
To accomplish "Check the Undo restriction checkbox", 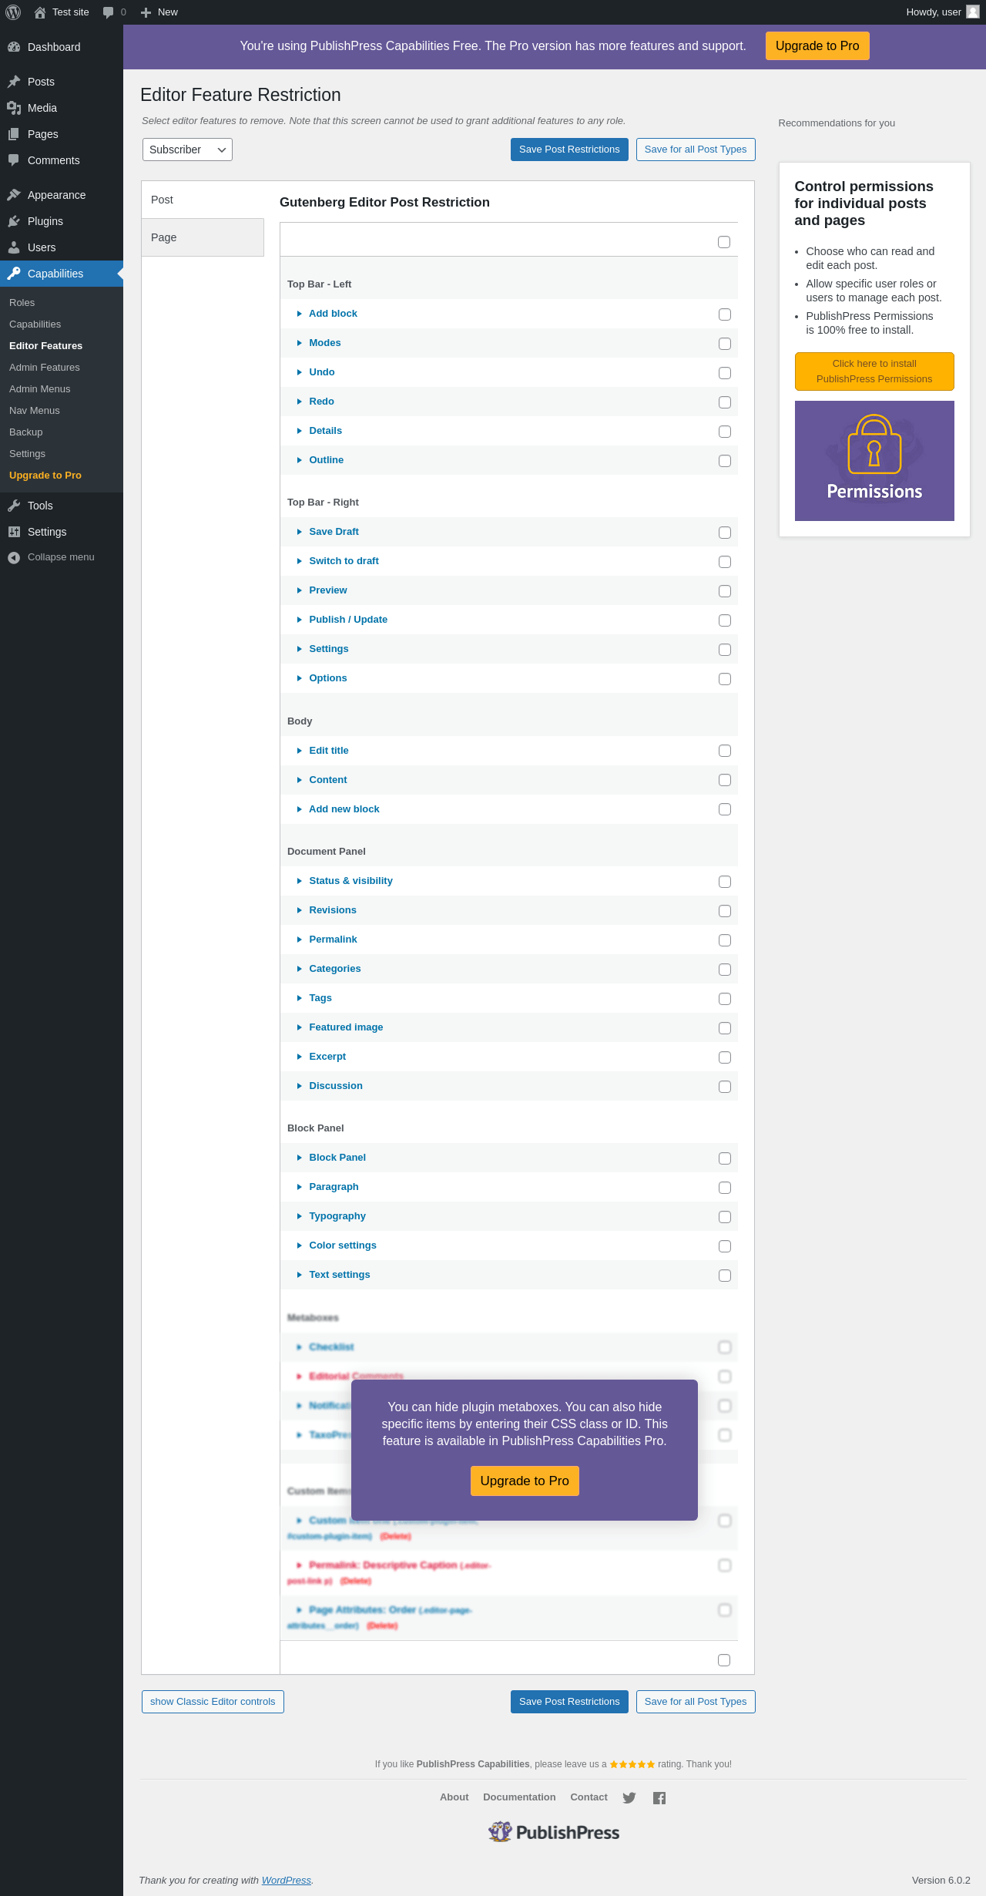I will (725, 373).
